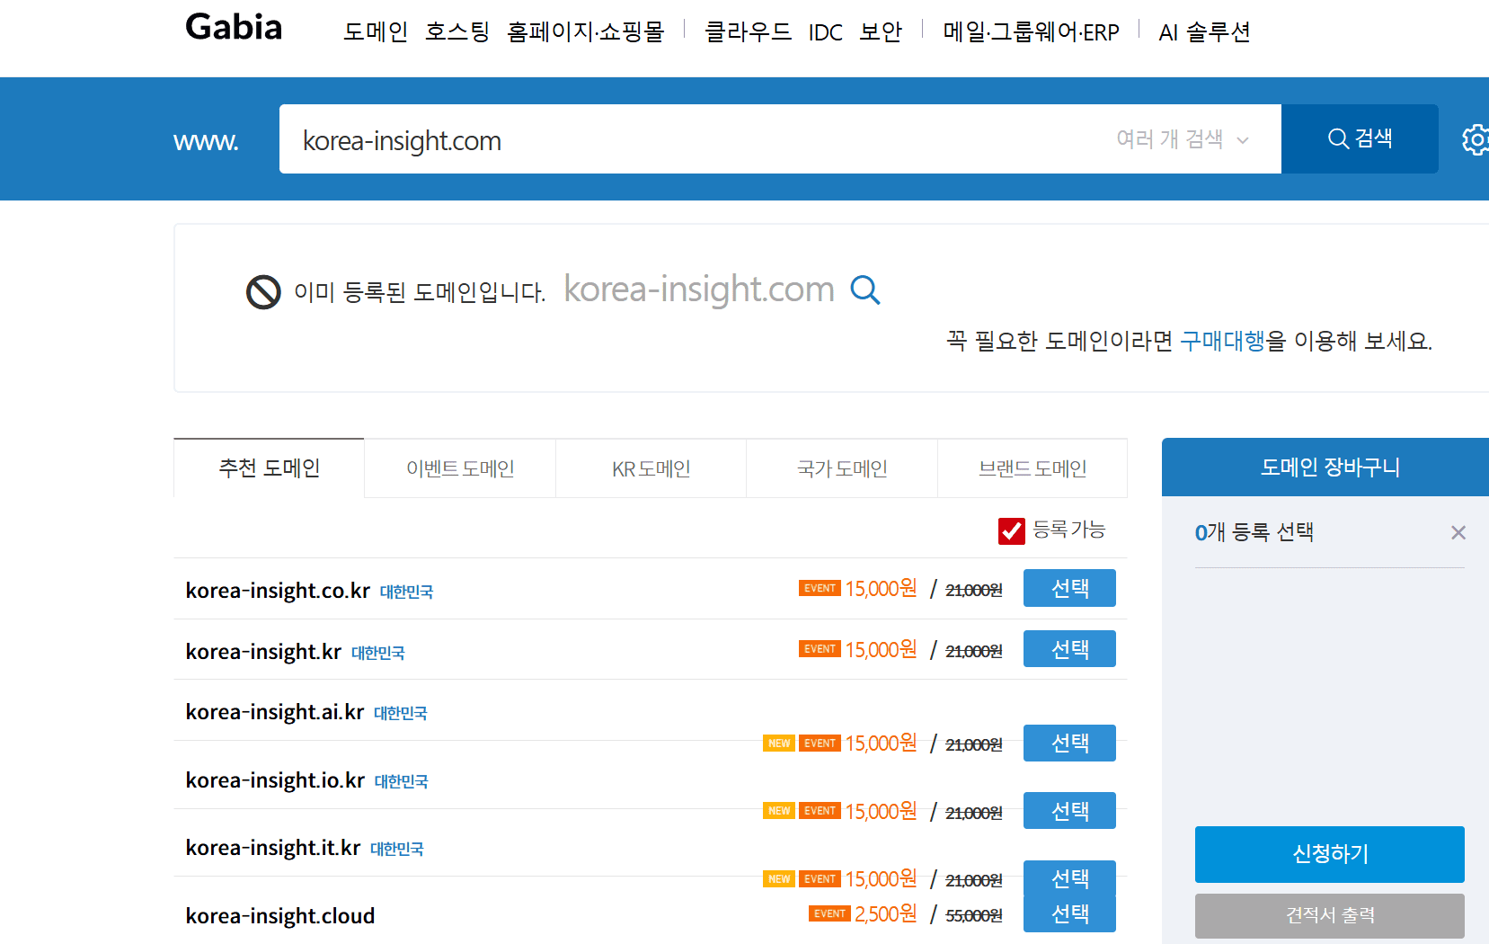
Task: Click korea-insight.io.kr domain name
Action: [275, 780]
